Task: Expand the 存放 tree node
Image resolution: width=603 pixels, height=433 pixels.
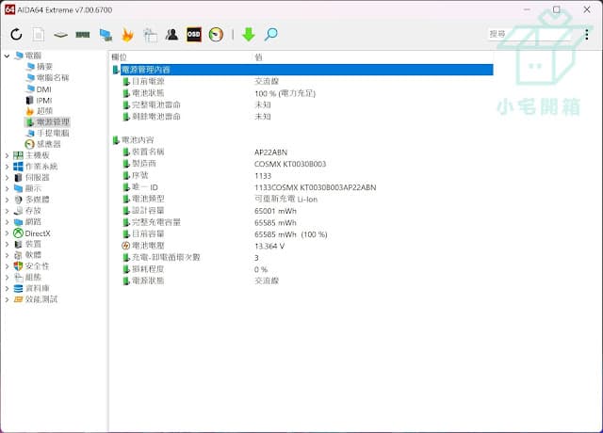Action: point(7,211)
